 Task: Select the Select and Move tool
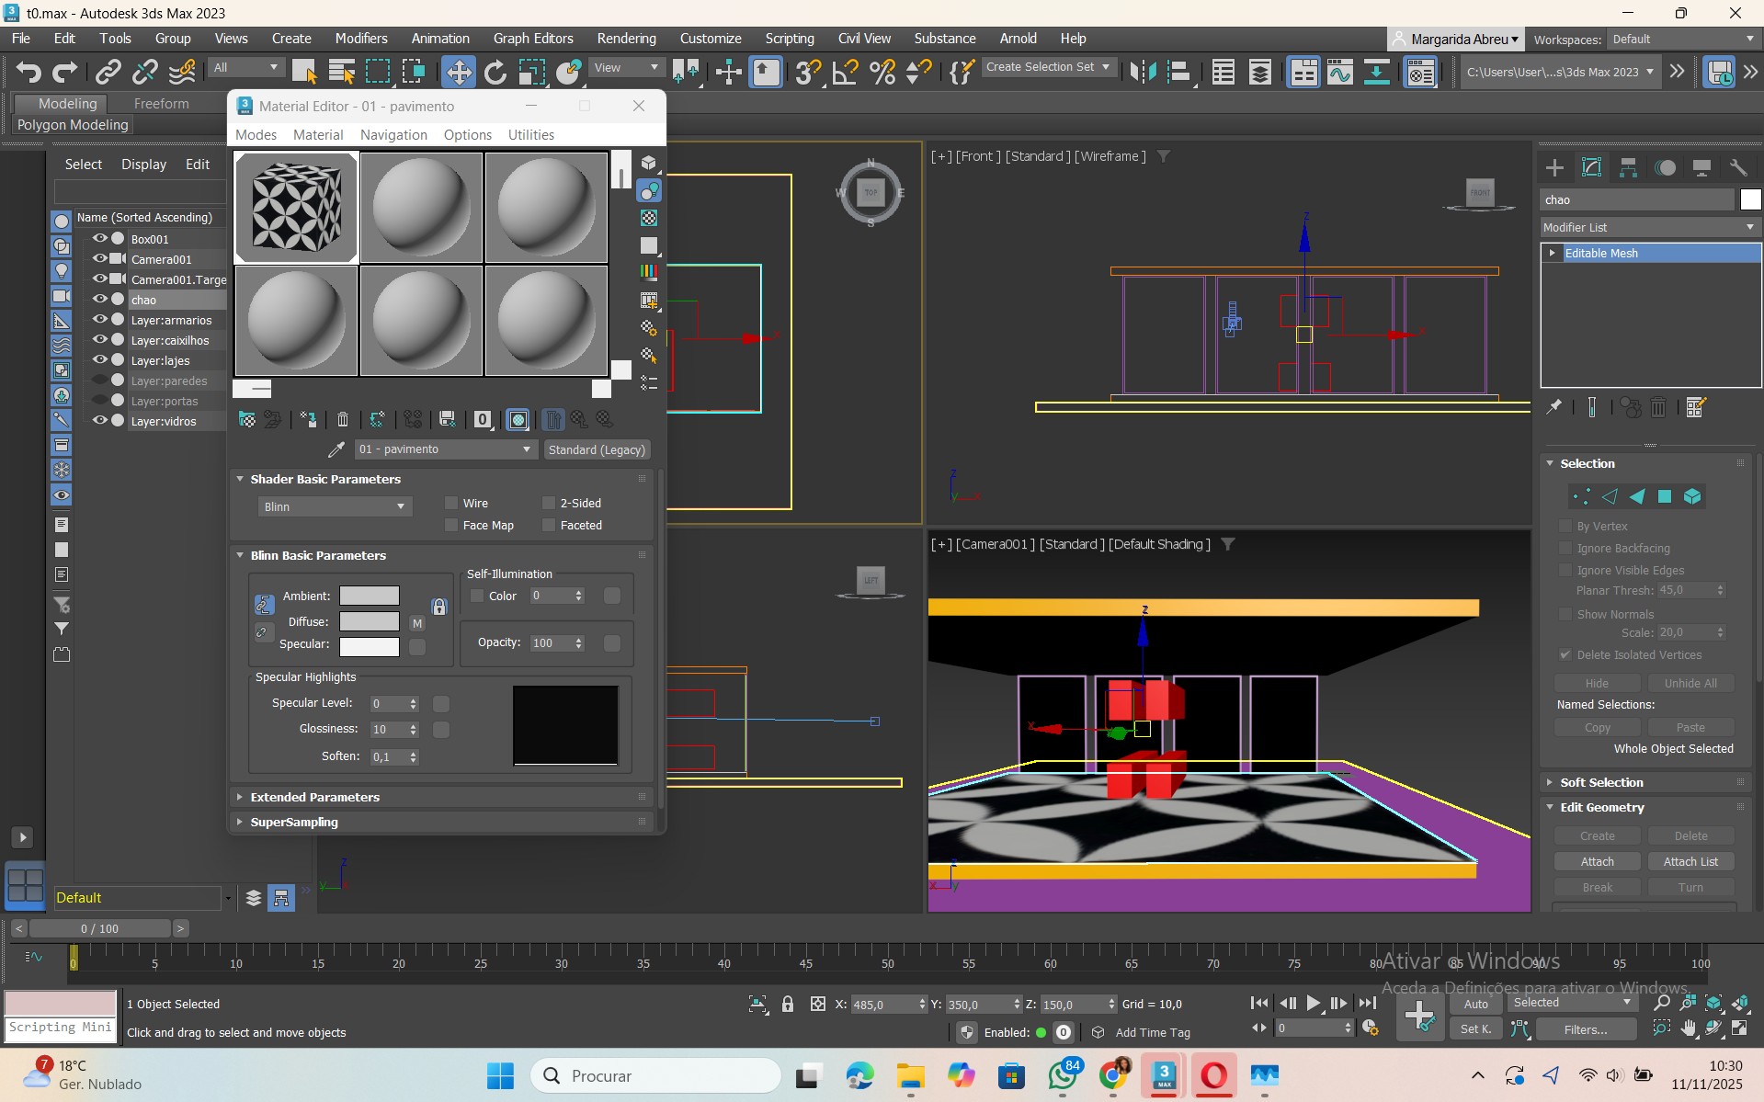[458, 72]
